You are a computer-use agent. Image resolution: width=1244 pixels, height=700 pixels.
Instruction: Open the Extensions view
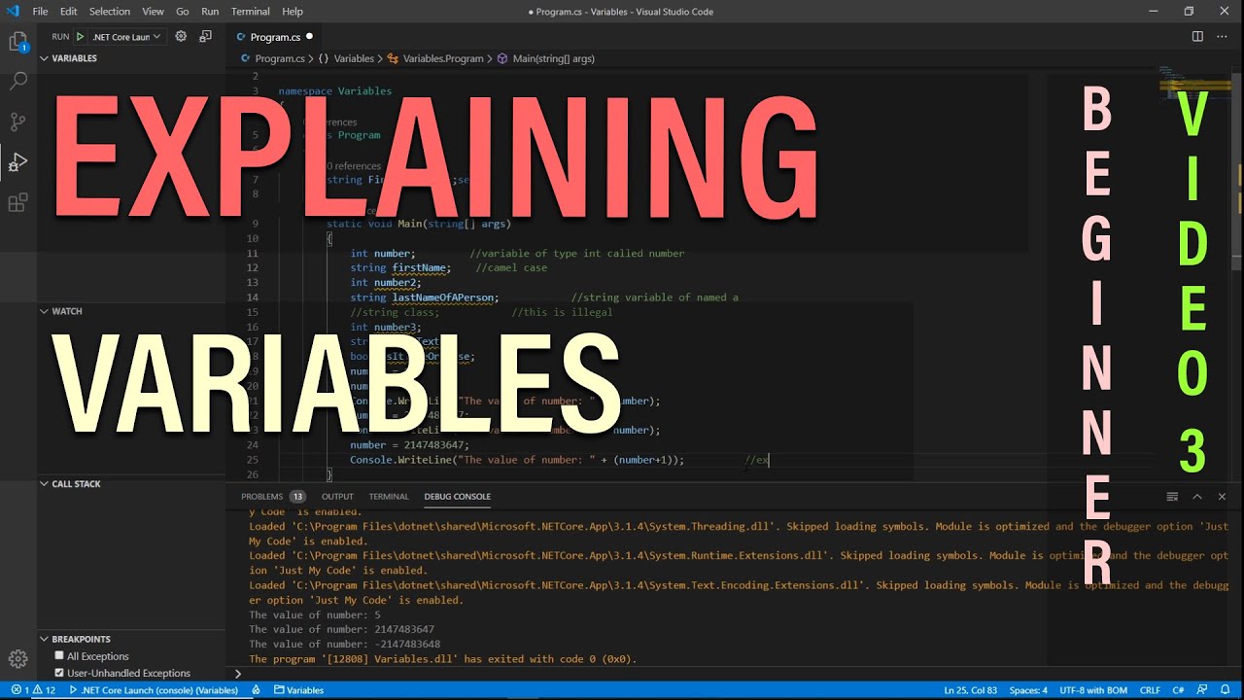[17, 202]
